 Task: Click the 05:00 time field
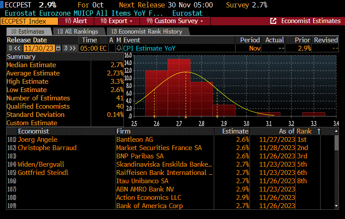(x=89, y=48)
